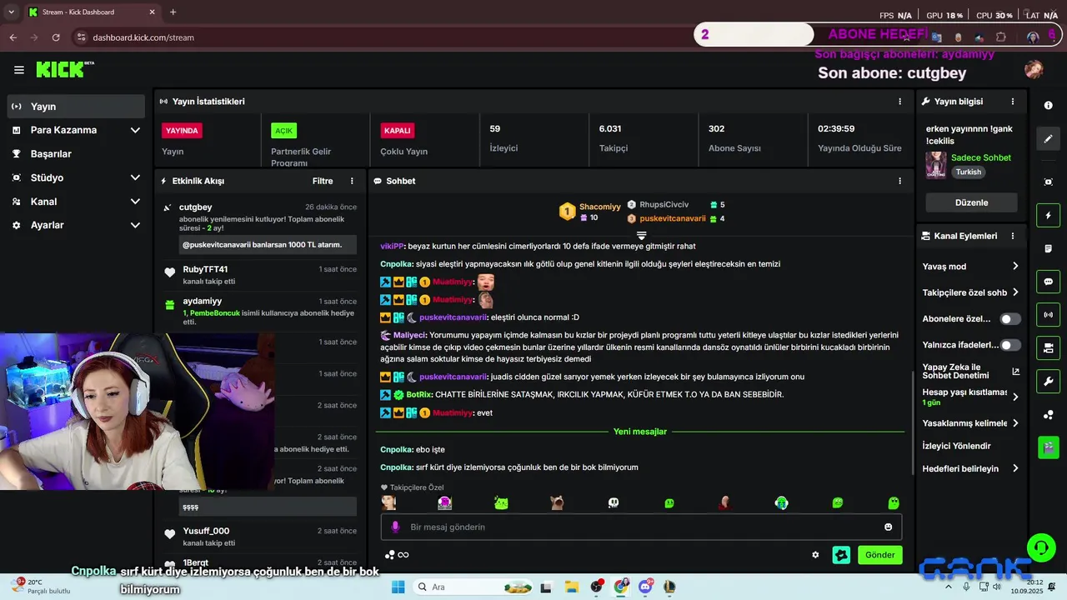Click the three-dots cluster icon in right rail
1067x600 pixels.
pos(1048,414)
